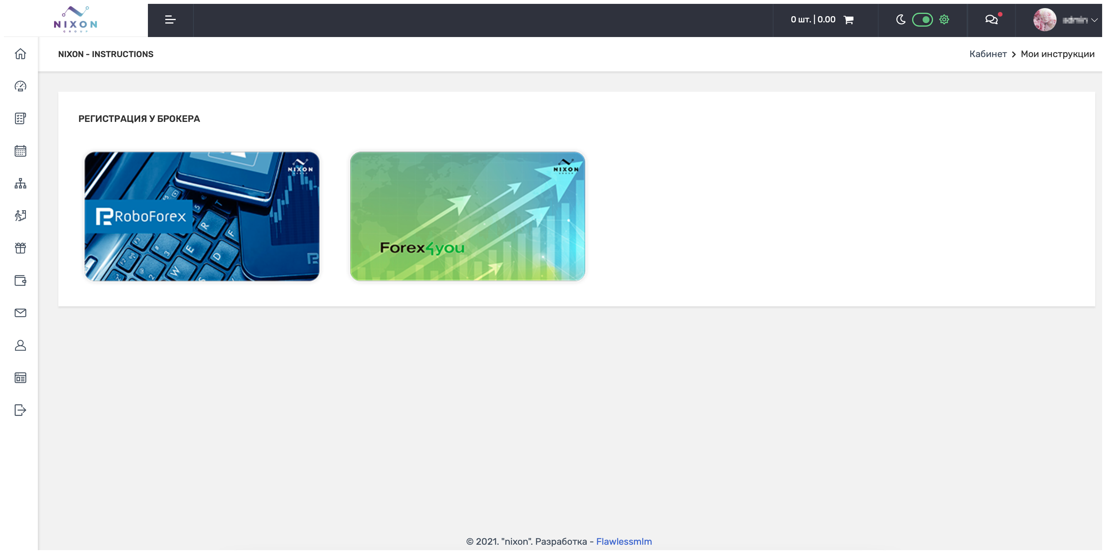Click the logout icon in sidebar

[x=20, y=410]
